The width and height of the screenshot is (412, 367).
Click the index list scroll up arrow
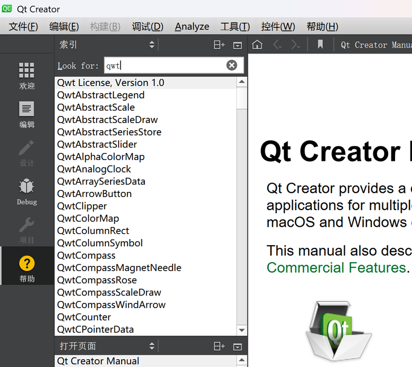click(x=242, y=82)
